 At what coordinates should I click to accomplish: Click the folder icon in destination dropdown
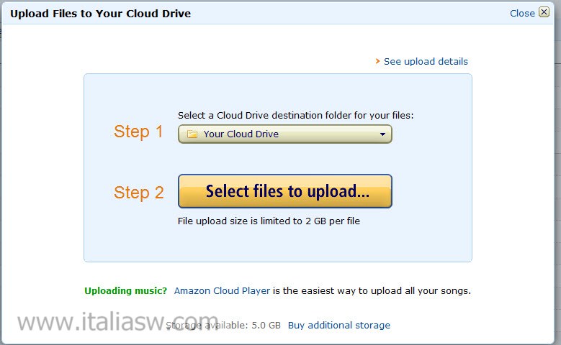click(192, 134)
